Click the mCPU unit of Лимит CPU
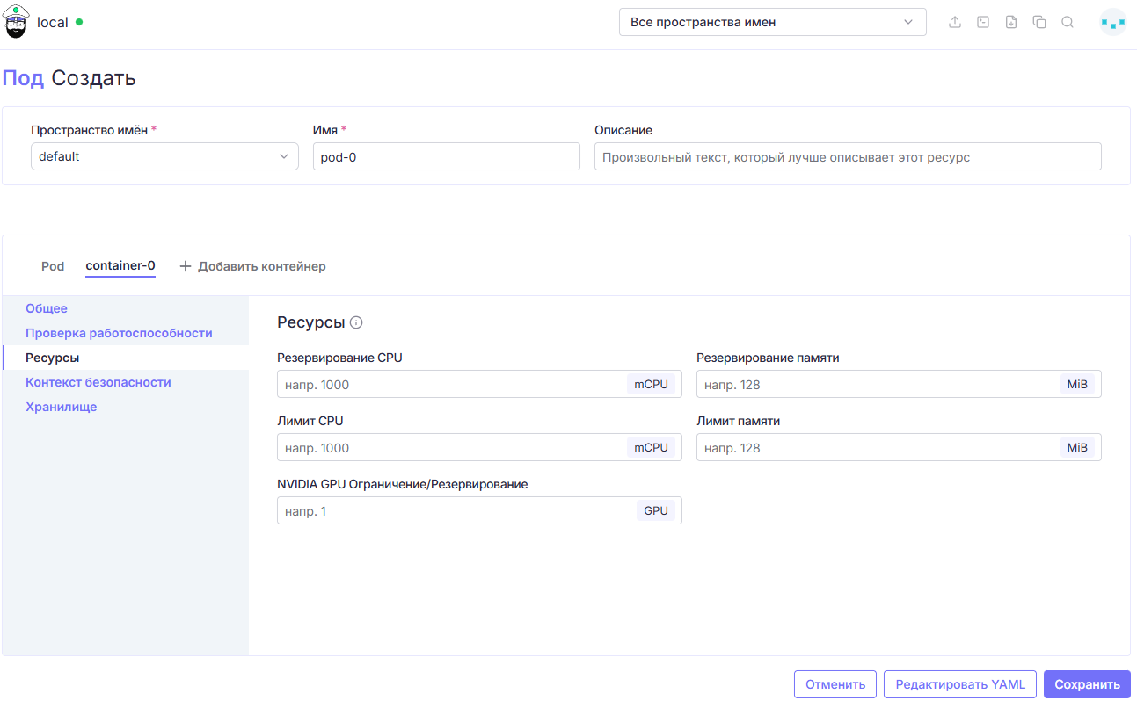Viewport: 1137px width, 701px height. click(652, 447)
